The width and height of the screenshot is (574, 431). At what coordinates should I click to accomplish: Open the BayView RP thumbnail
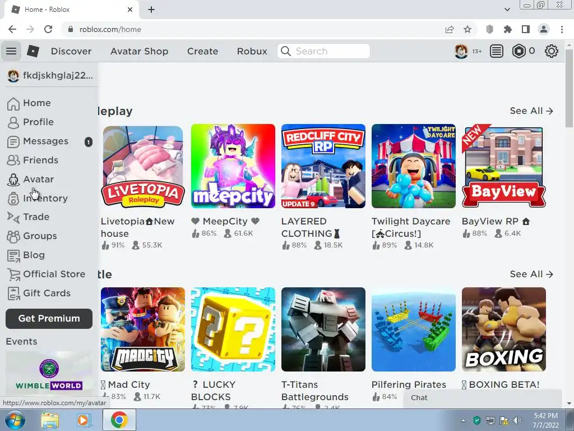504,166
